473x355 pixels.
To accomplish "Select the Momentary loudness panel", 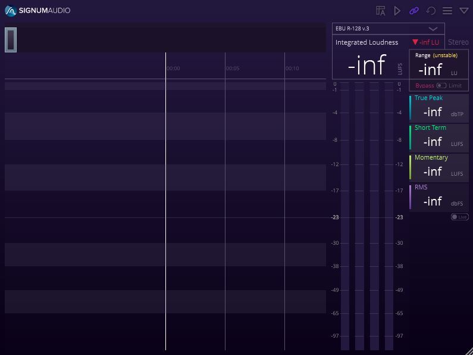I will (x=438, y=167).
